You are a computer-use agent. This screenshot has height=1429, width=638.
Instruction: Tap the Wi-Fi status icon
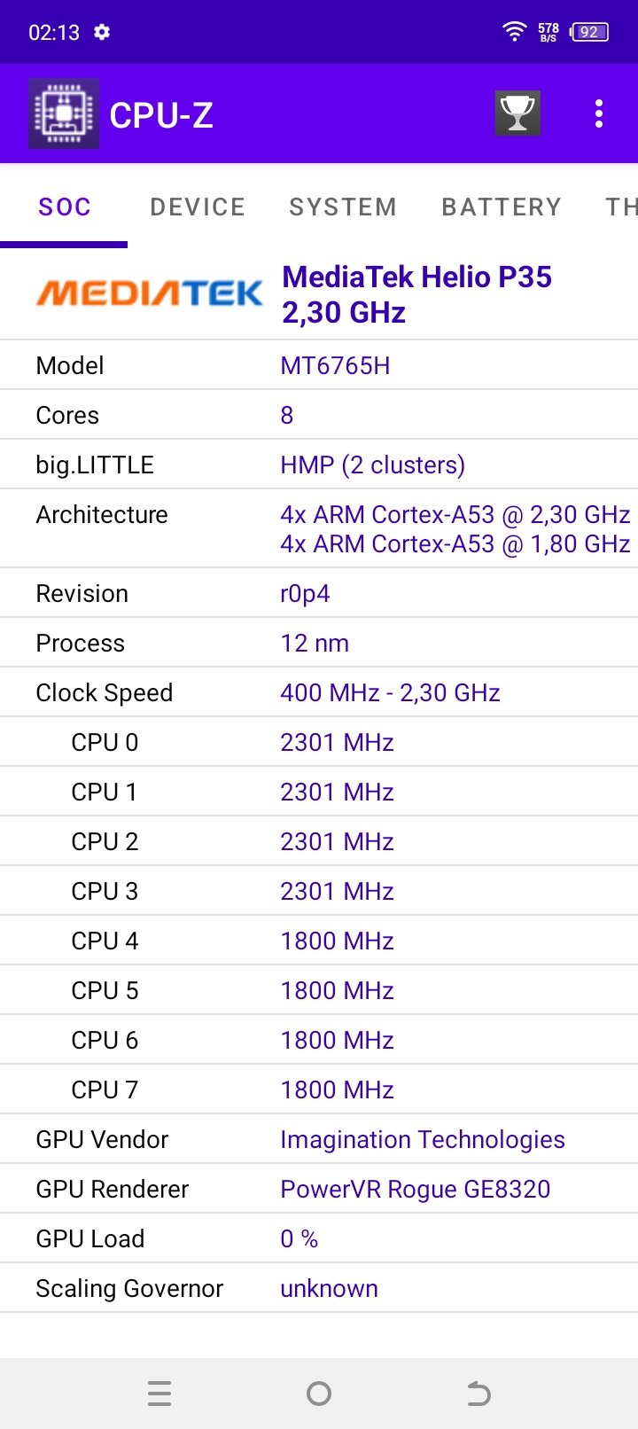(x=514, y=32)
